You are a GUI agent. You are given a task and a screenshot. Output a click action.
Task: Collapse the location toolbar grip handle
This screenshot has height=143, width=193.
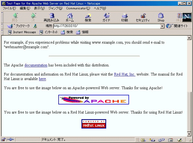pos(2,26)
